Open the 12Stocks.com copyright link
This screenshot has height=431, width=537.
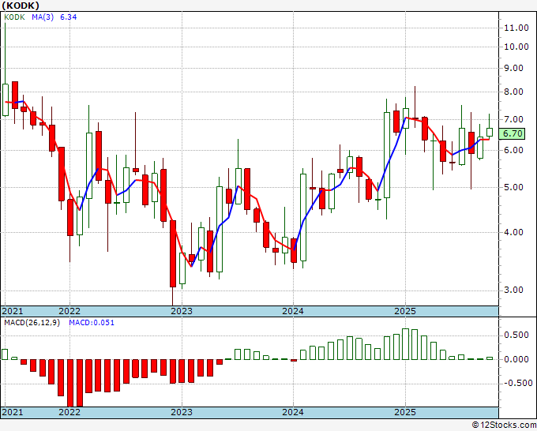(x=504, y=425)
